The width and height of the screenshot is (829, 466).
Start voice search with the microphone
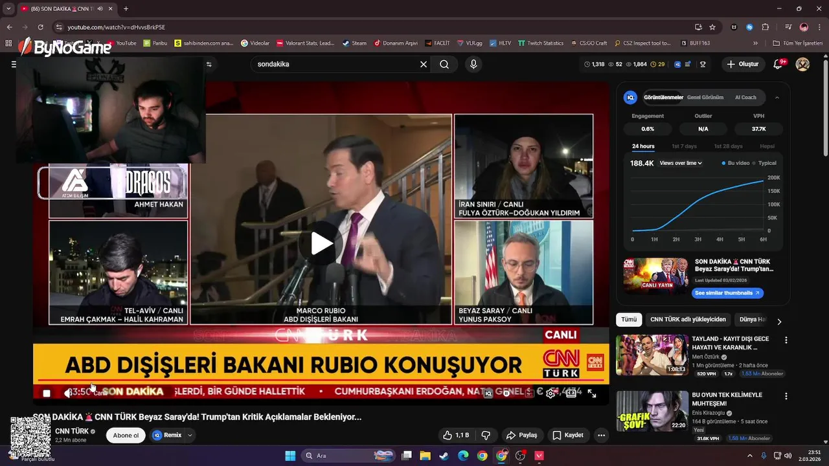click(x=473, y=64)
